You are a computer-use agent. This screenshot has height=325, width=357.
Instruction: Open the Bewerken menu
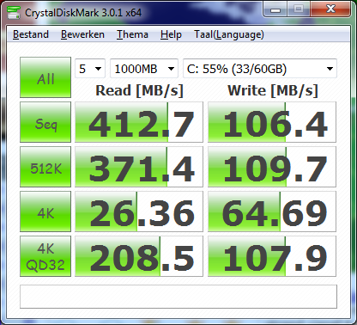point(82,34)
